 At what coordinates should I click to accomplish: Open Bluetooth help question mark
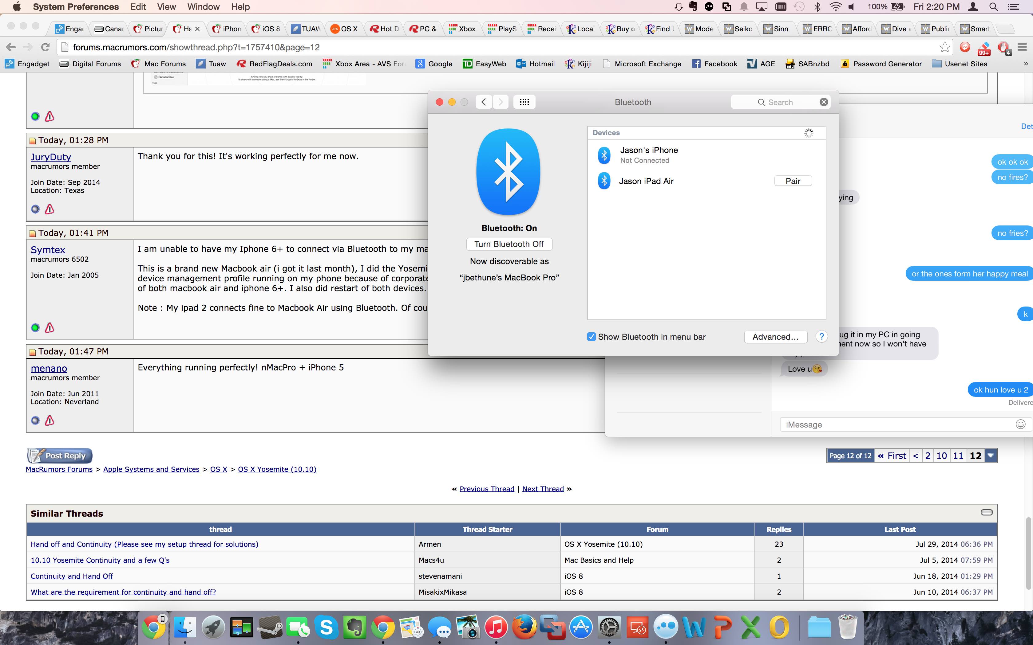pyautogui.click(x=821, y=337)
